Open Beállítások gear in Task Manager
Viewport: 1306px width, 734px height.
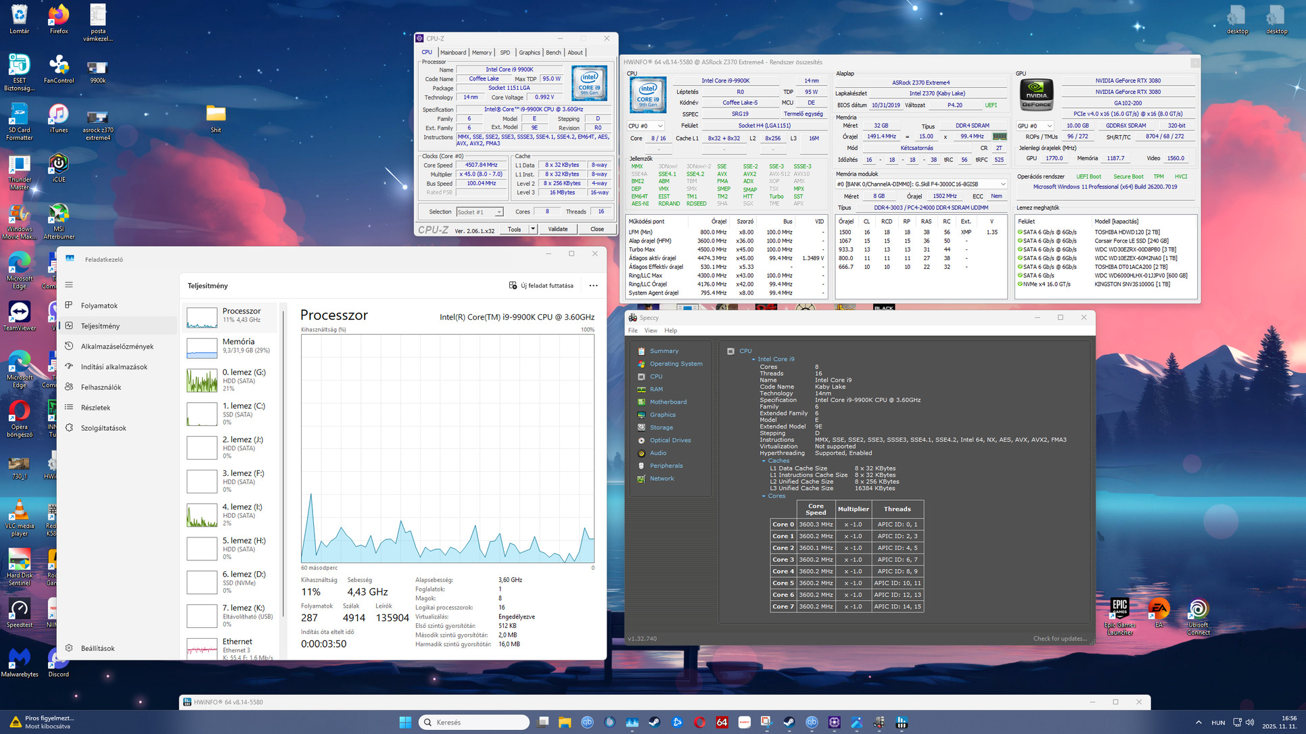[69, 648]
